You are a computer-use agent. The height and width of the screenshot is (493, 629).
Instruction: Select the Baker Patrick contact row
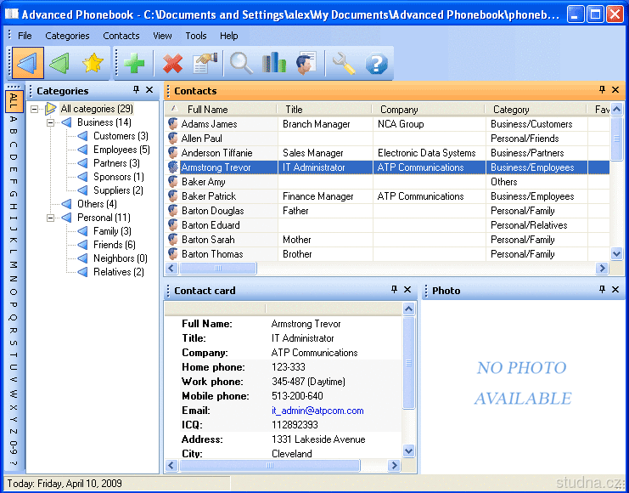(209, 196)
